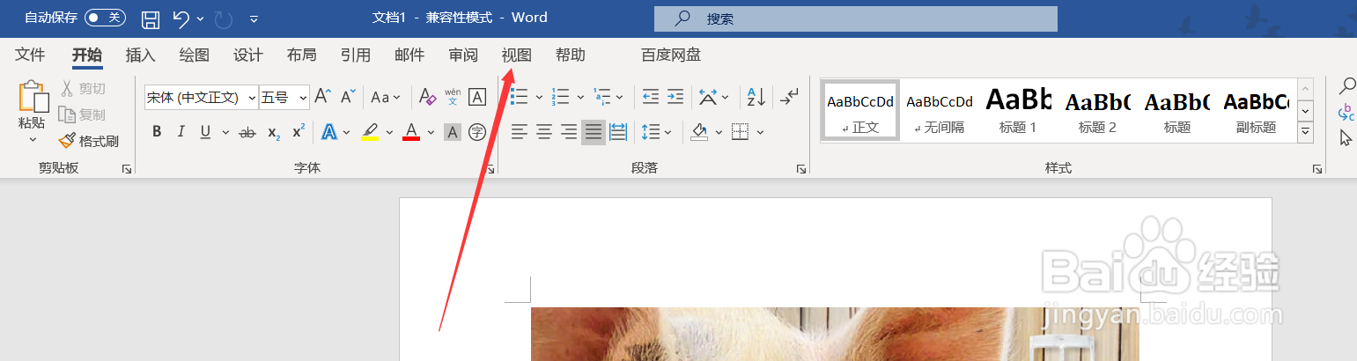The image size is (1357, 361).
Task: Open line spacing options
Action: [651, 132]
